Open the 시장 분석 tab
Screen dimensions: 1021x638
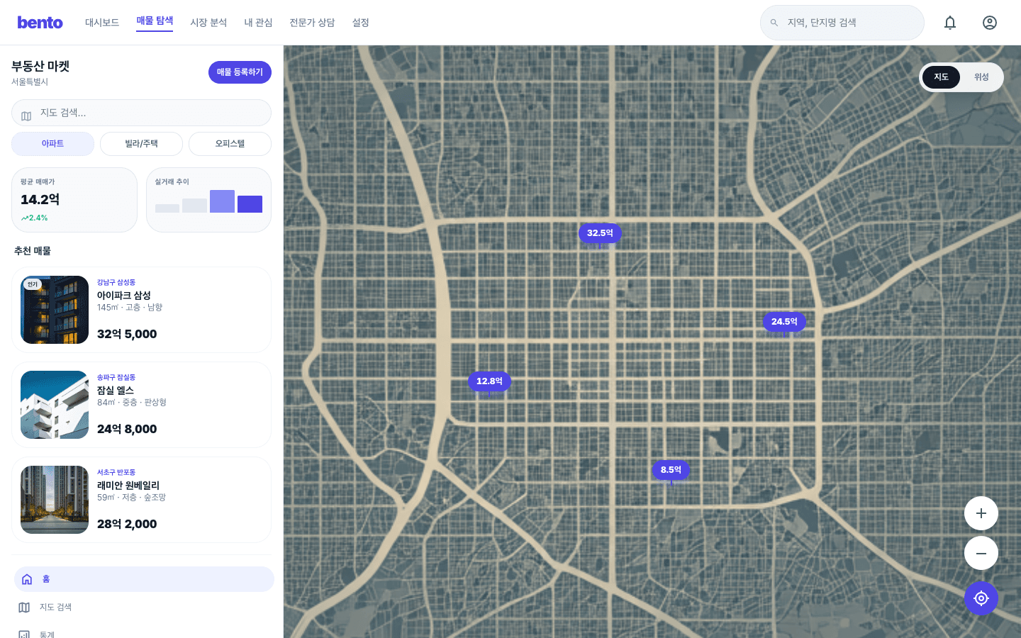[208, 23]
